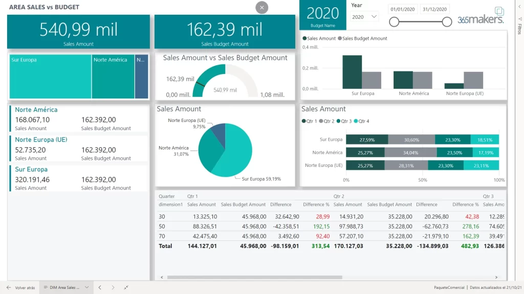The image size is (524, 294).
Task: Go to the next report page arrow
Action: pos(113,287)
